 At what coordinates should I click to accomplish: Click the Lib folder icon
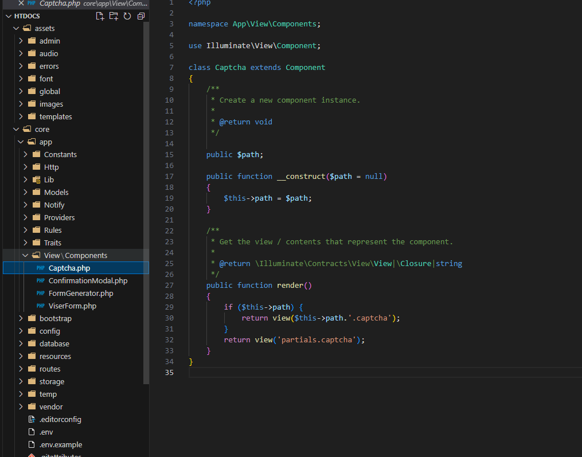coord(36,179)
